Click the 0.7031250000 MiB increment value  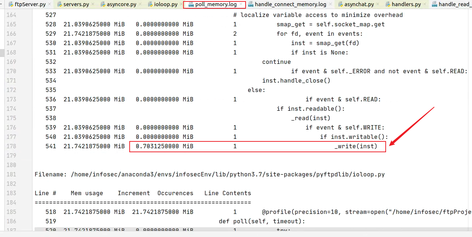click(x=164, y=146)
